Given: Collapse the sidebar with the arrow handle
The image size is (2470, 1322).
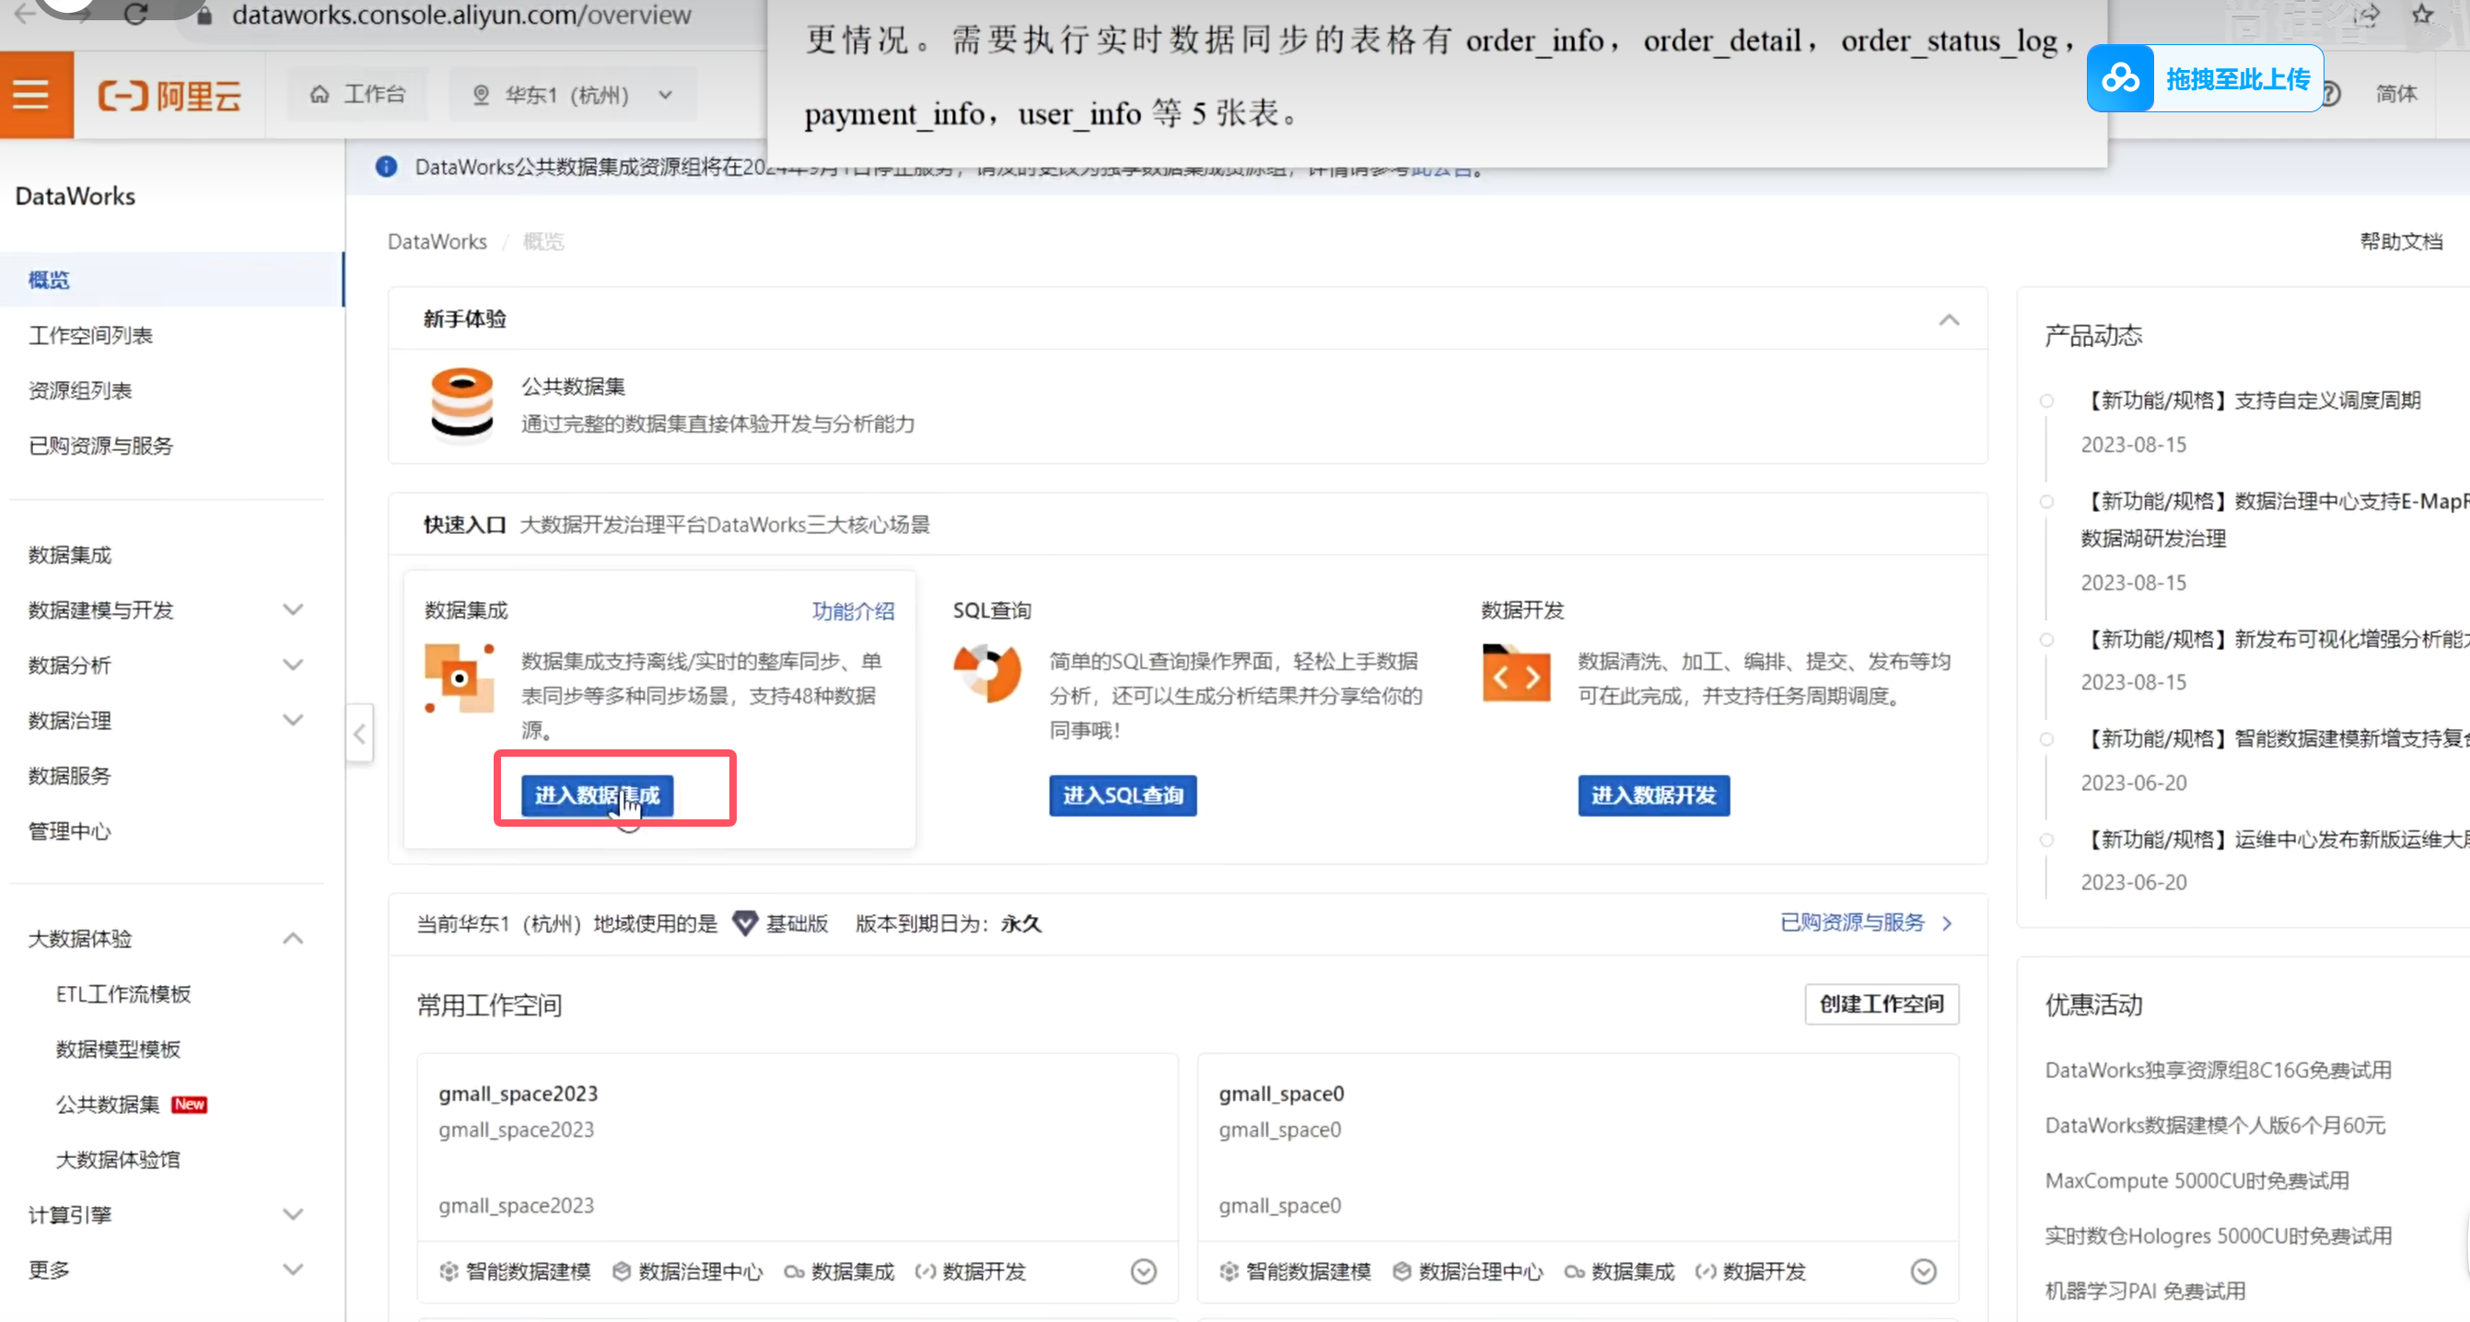Looking at the screenshot, I should click(359, 735).
